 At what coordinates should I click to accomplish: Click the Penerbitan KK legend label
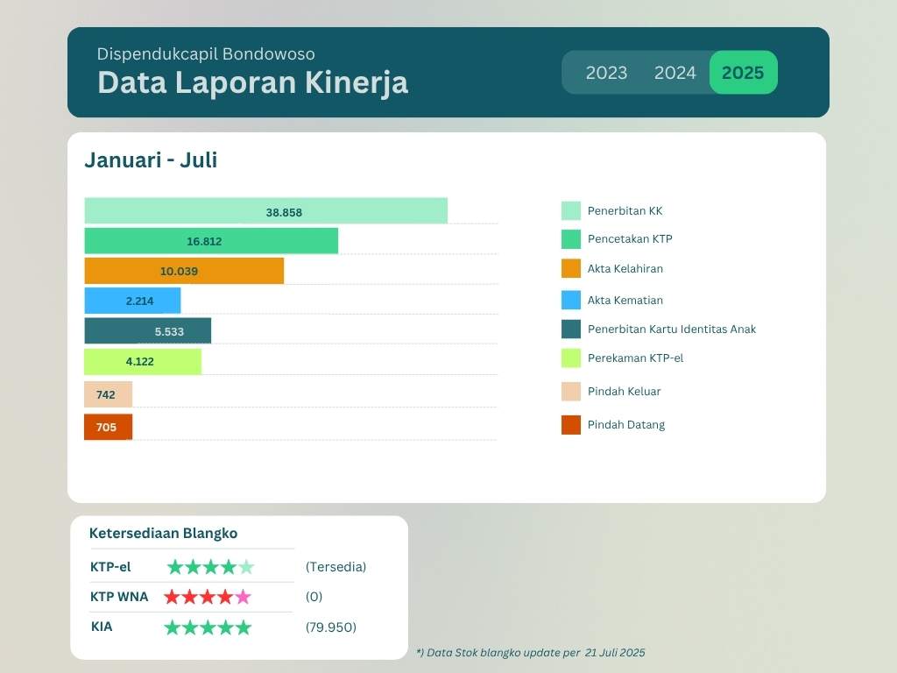[625, 210]
